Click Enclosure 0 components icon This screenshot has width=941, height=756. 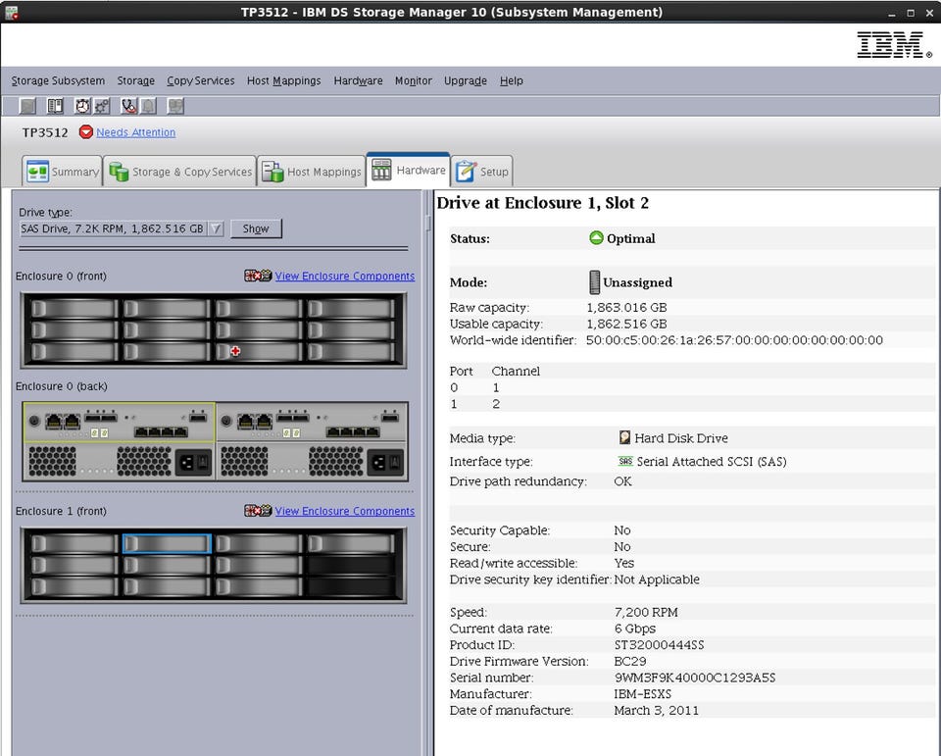tap(258, 277)
